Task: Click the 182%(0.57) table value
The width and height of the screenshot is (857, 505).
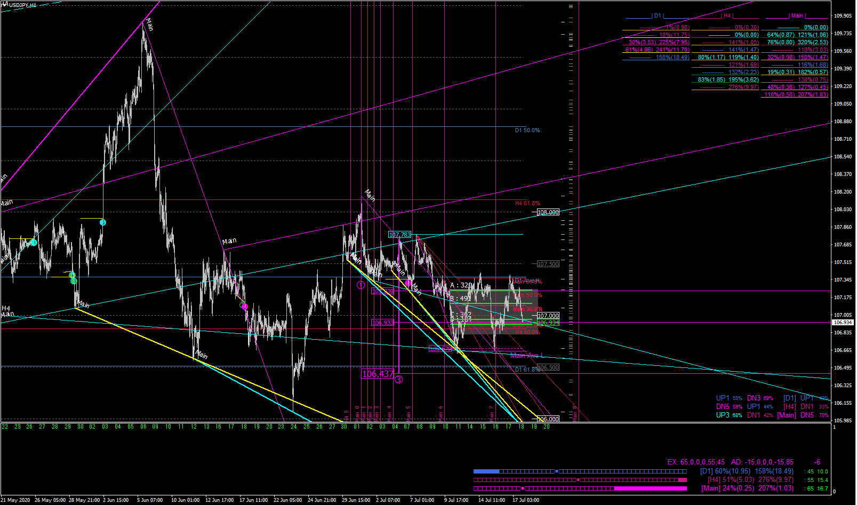Action: click(813, 73)
